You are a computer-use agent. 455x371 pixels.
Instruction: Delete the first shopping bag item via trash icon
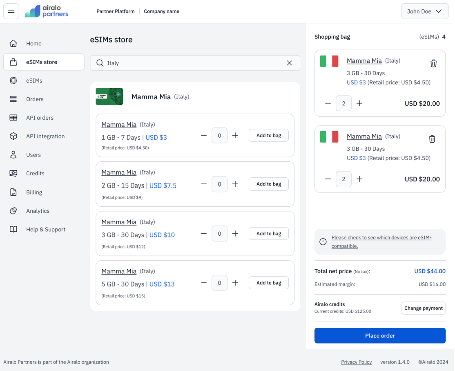(433, 63)
